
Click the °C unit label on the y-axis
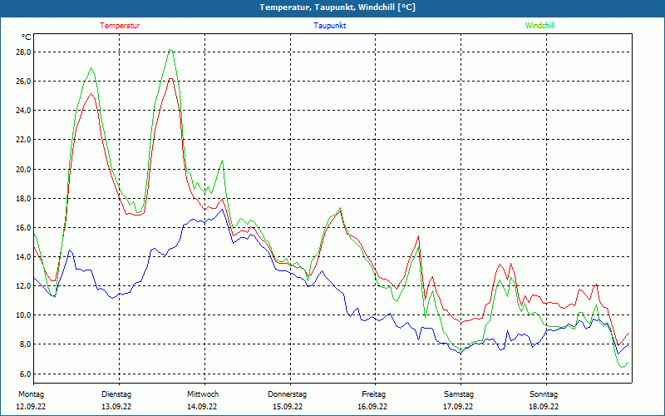[x=26, y=37]
